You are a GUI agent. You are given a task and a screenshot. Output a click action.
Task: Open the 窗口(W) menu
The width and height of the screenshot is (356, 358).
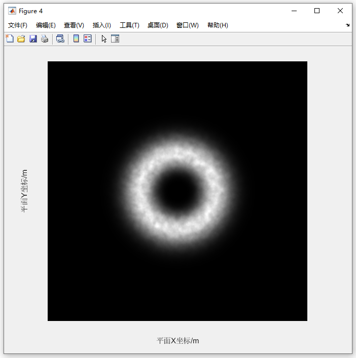(x=188, y=25)
